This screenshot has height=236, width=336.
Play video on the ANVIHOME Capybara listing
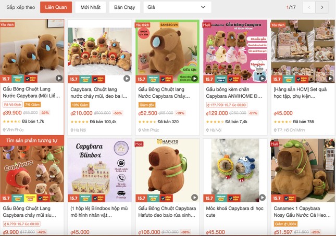262,78
